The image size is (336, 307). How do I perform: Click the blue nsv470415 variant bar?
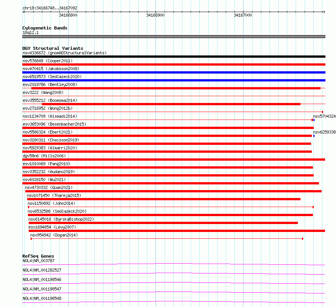pos(174,72)
